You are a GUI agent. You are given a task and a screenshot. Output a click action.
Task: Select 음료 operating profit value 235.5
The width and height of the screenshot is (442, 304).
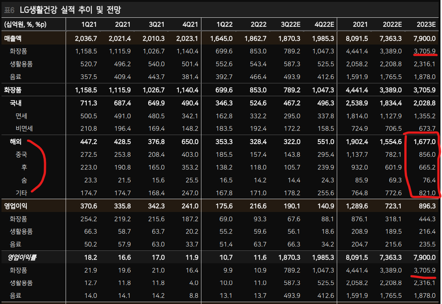pos(427,244)
